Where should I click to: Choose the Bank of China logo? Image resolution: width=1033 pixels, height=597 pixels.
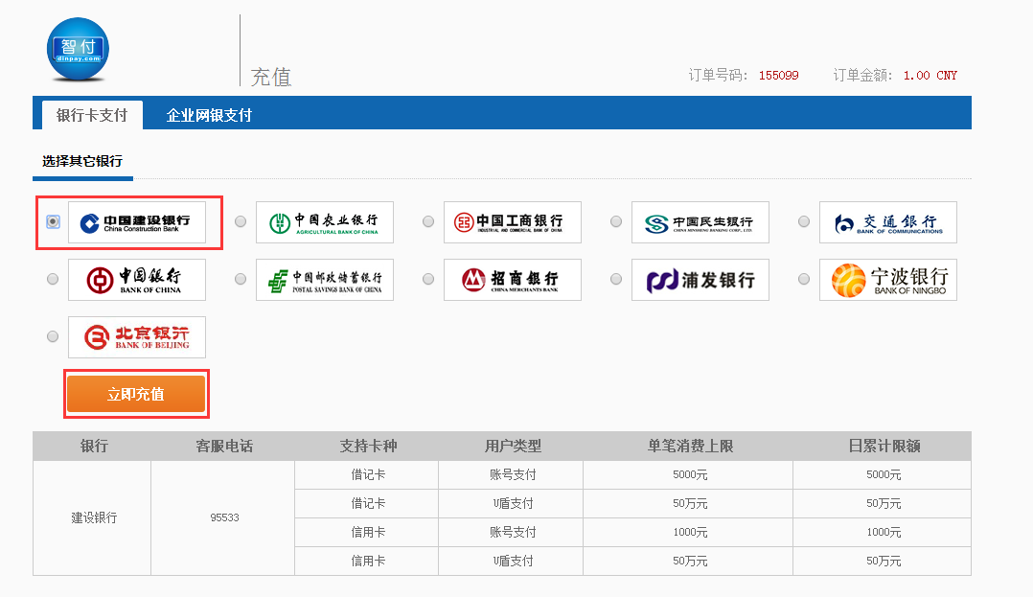tap(137, 280)
